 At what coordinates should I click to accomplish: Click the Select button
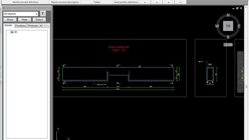pyautogui.click(x=39, y=19)
